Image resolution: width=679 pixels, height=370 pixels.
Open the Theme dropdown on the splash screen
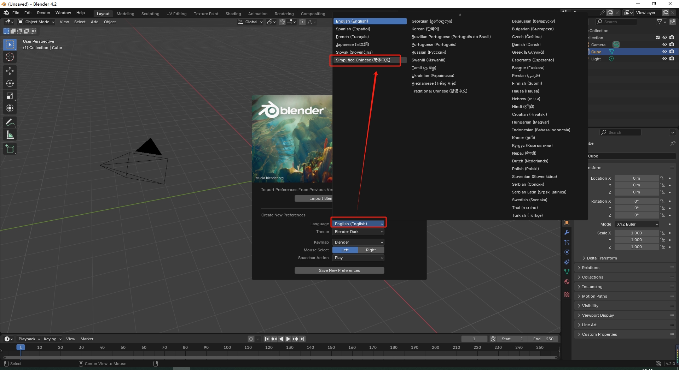coord(358,232)
